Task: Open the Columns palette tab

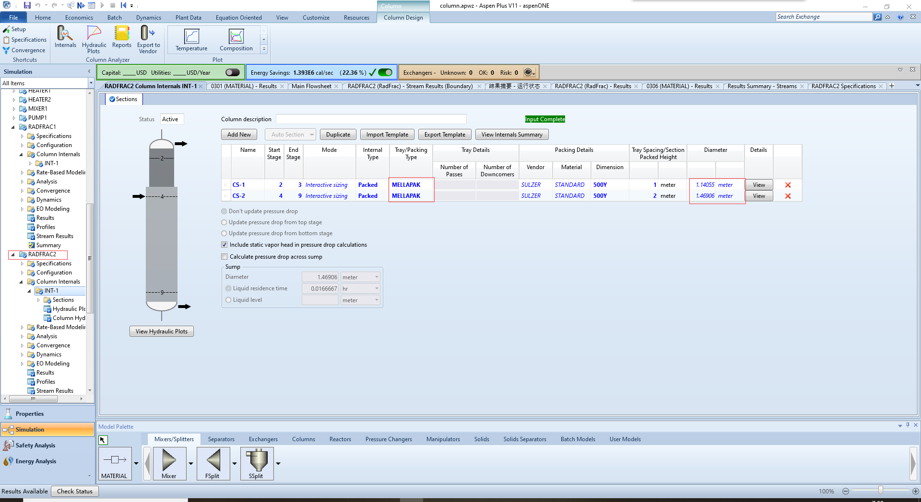Action: point(304,439)
